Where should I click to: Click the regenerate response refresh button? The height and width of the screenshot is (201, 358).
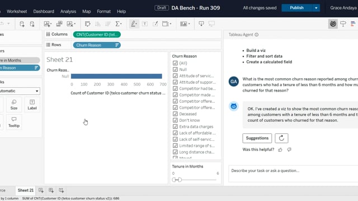tap(281, 138)
